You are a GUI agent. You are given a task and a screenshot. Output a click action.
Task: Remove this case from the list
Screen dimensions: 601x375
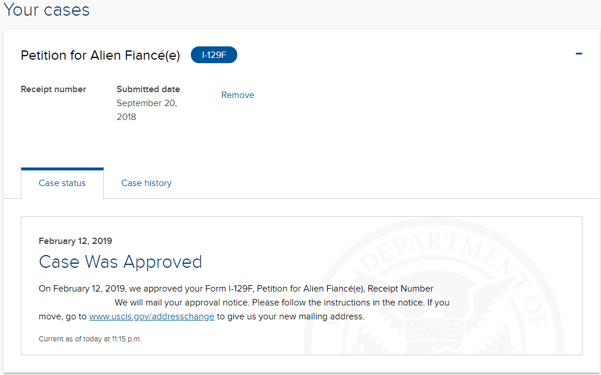point(238,95)
